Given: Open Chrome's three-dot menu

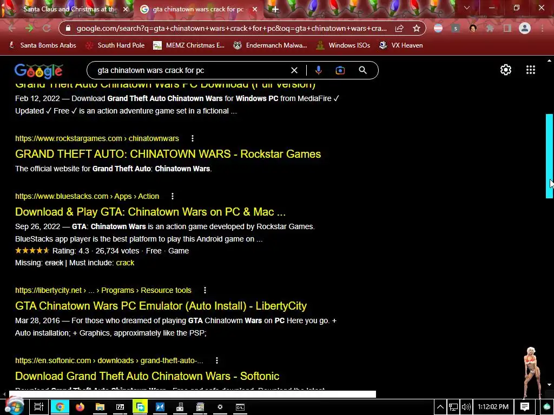Looking at the screenshot, I should coord(542,28).
